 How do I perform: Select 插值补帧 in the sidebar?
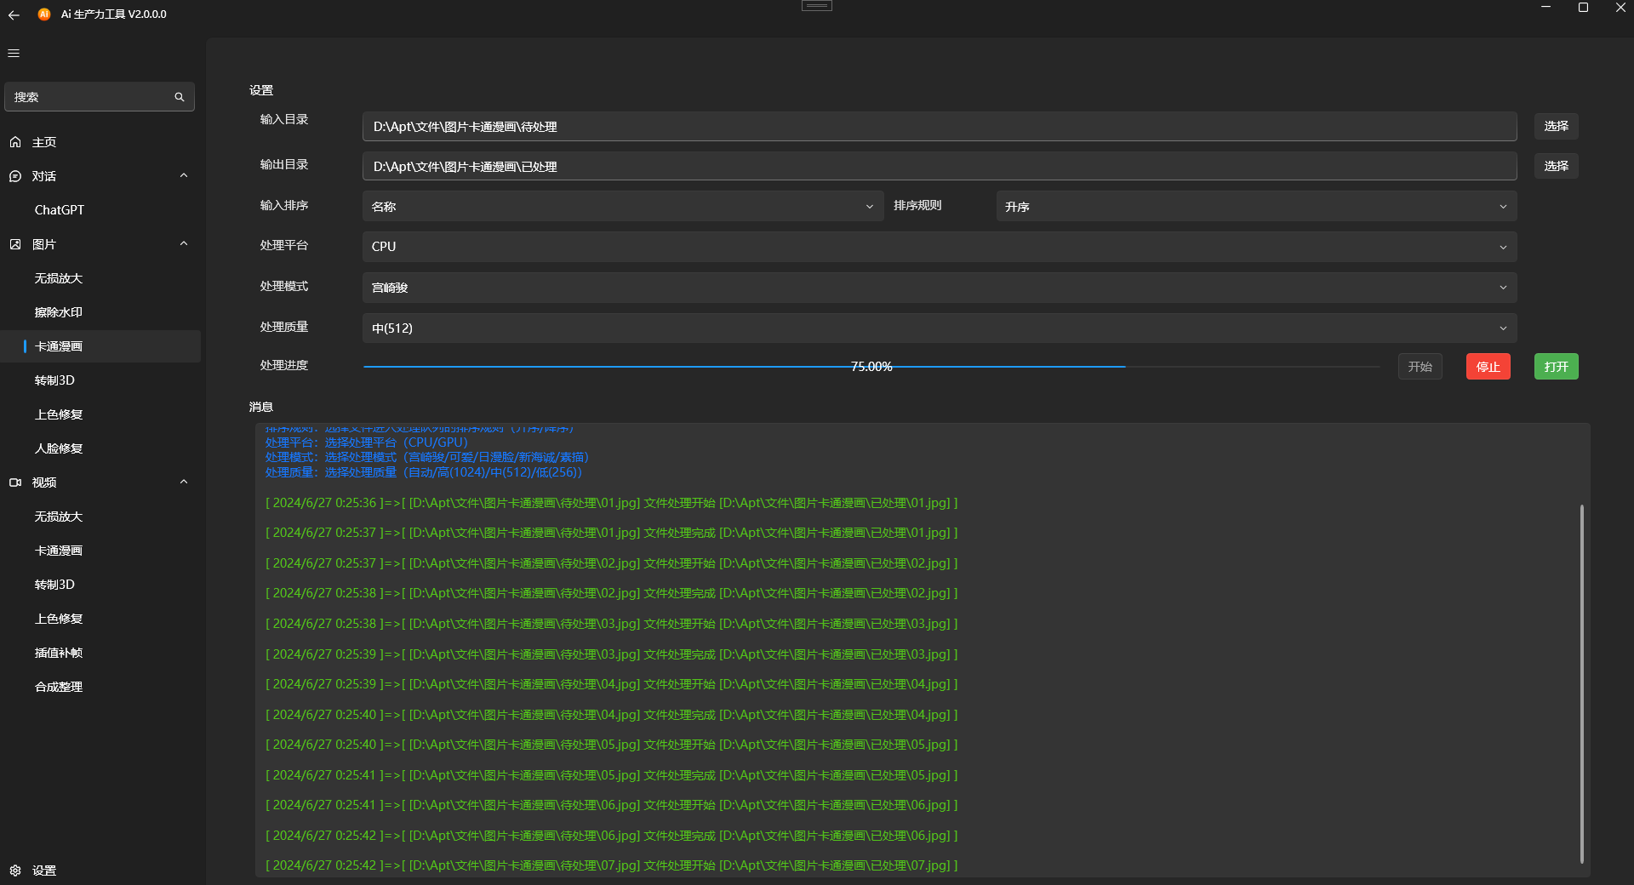point(100,653)
